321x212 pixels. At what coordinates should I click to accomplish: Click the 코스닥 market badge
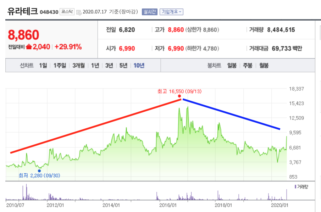67,12
